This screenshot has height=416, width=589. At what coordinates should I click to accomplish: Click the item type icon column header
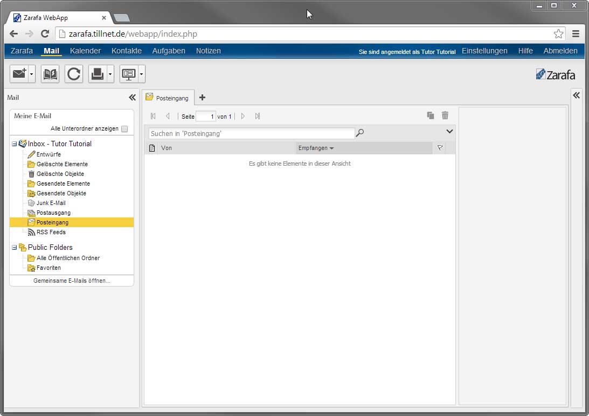[x=152, y=148]
